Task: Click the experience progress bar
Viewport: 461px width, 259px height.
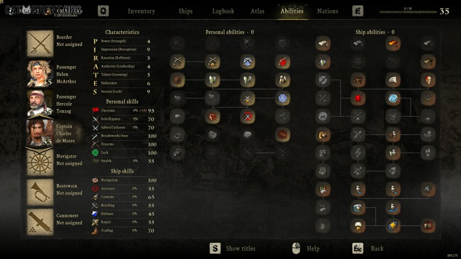Action: (x=408, y=12)
